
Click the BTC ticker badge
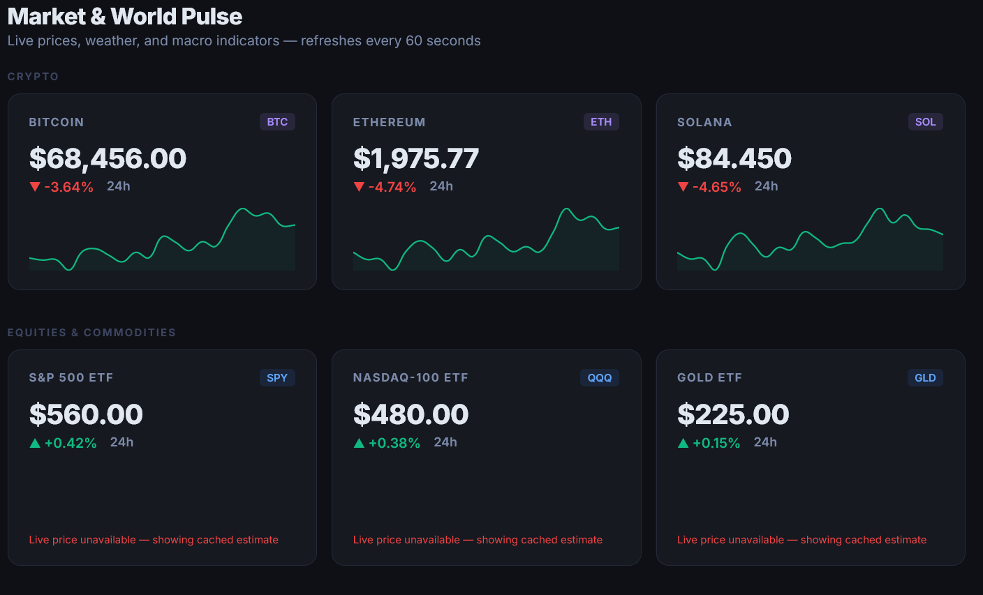[277, 122]
